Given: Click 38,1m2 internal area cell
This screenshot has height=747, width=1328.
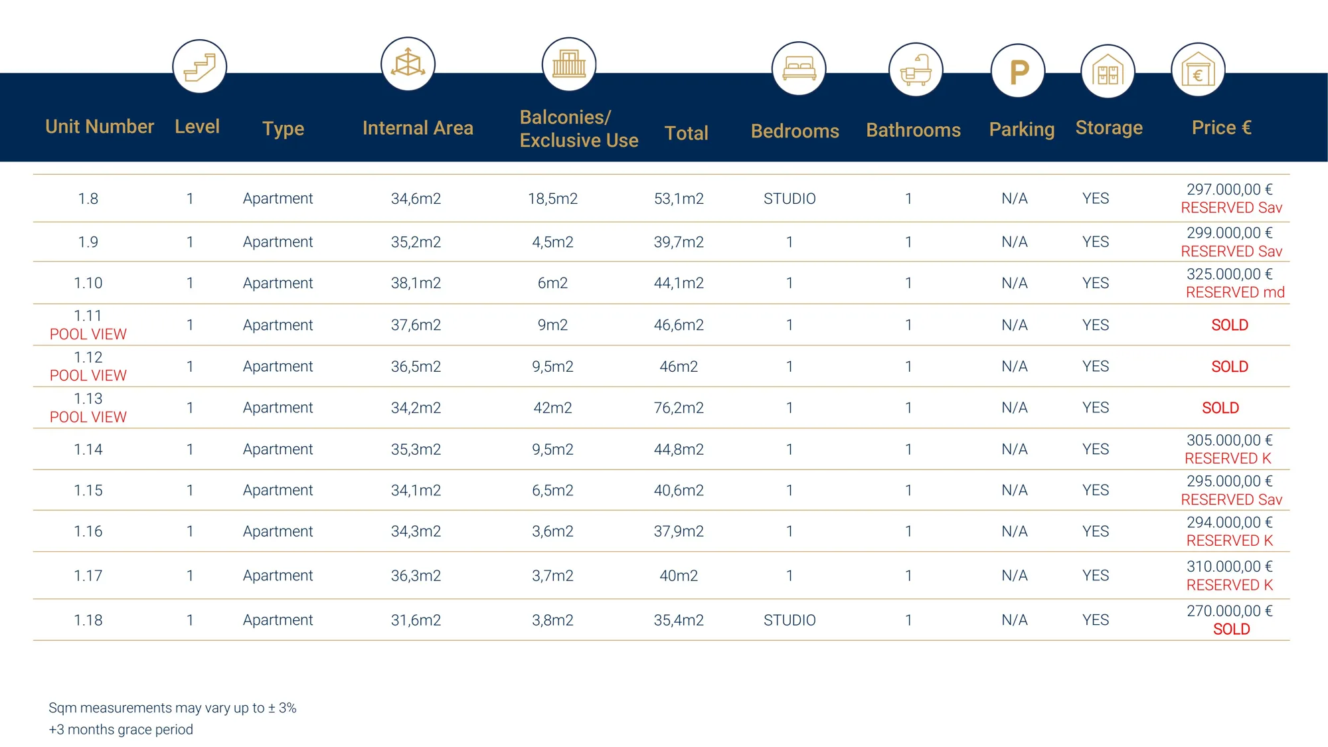Looking at the screenshot, I should (416, 283).
